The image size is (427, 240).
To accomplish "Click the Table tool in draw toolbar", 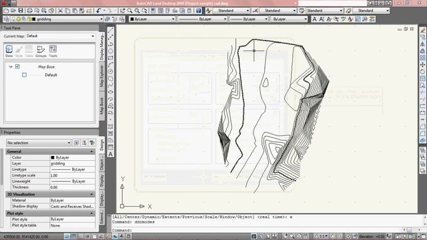I will tap(111, 147).
